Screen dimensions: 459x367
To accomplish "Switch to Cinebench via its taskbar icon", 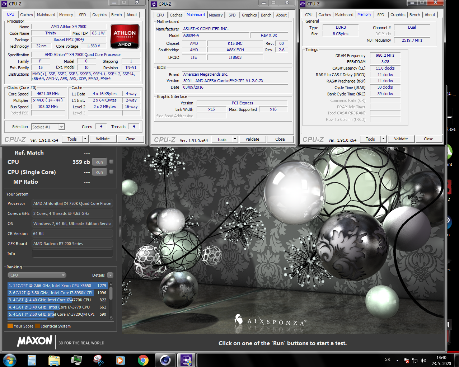I will pos(165,360).
